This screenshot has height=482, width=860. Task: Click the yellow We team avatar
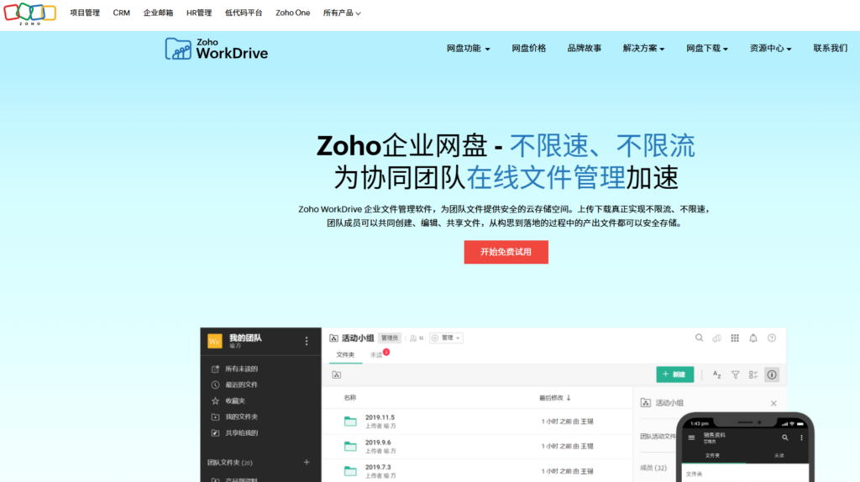[214, 341]
